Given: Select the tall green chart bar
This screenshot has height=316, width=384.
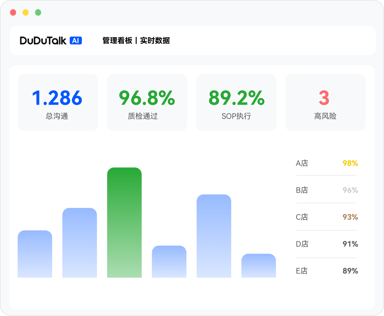Looking at the screenshot, I should 124,223.
